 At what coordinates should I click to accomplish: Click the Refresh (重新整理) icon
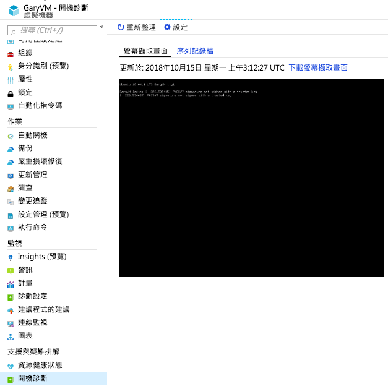(121, 27)
